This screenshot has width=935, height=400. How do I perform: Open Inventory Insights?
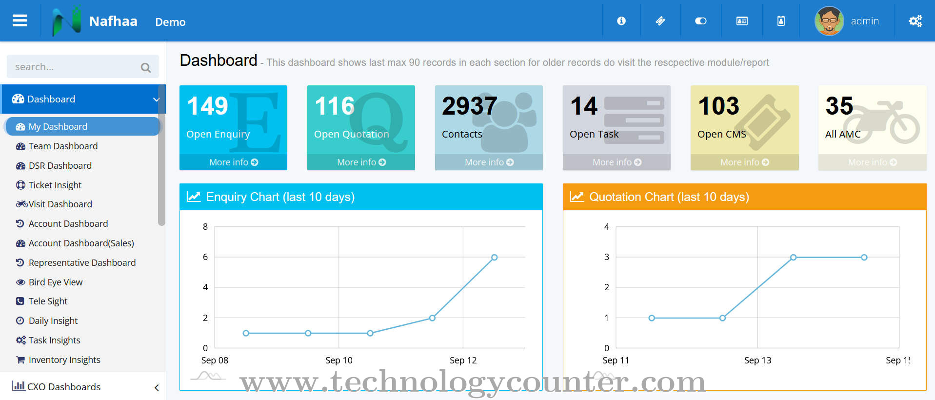[64, 360]
